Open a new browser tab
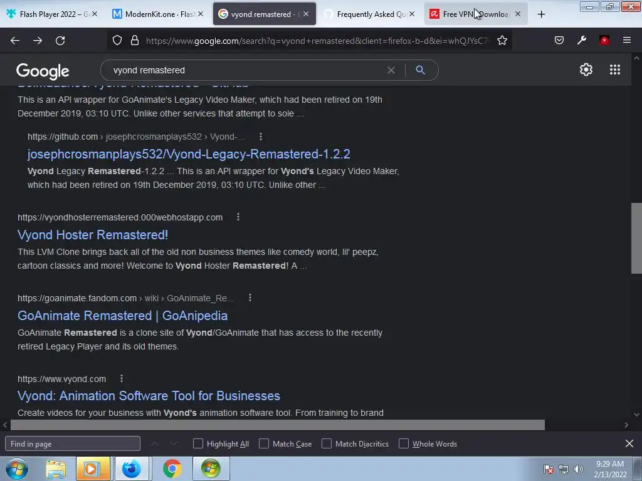Viewport: 642px width, 481px height. click(x=541, y=14)
